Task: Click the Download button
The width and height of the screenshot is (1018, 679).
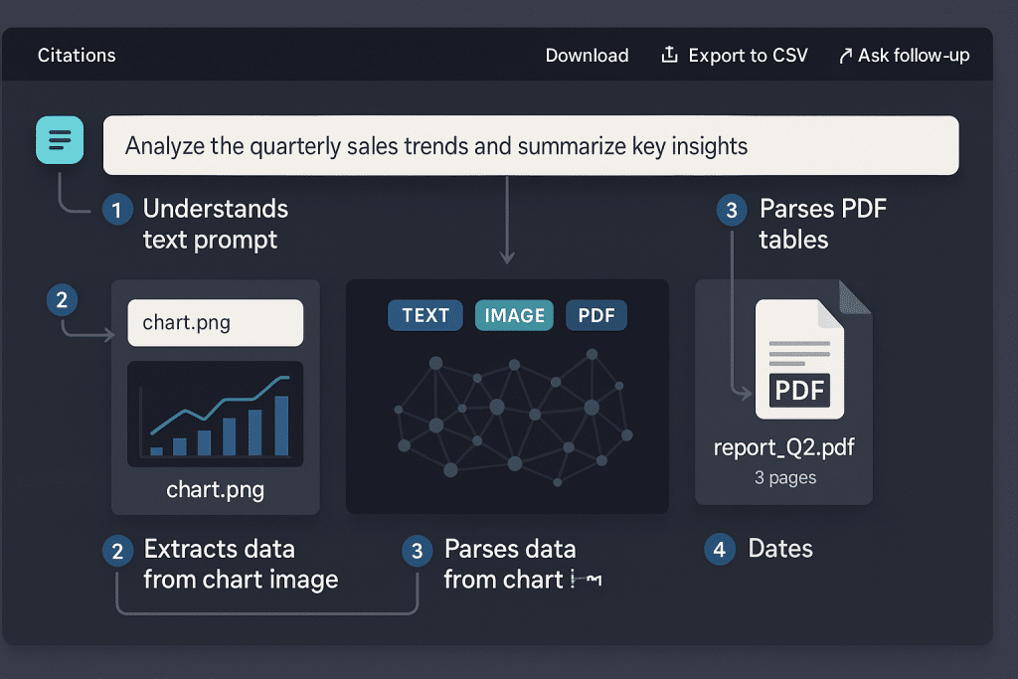Action: pyautogui.click(x=587, y=56)
